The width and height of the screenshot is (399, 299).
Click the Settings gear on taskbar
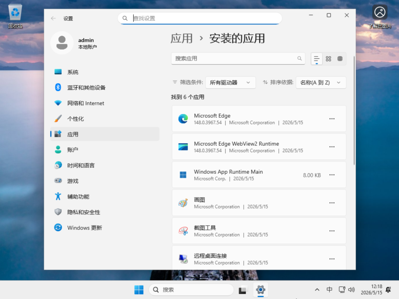click(x=260, y=290)
